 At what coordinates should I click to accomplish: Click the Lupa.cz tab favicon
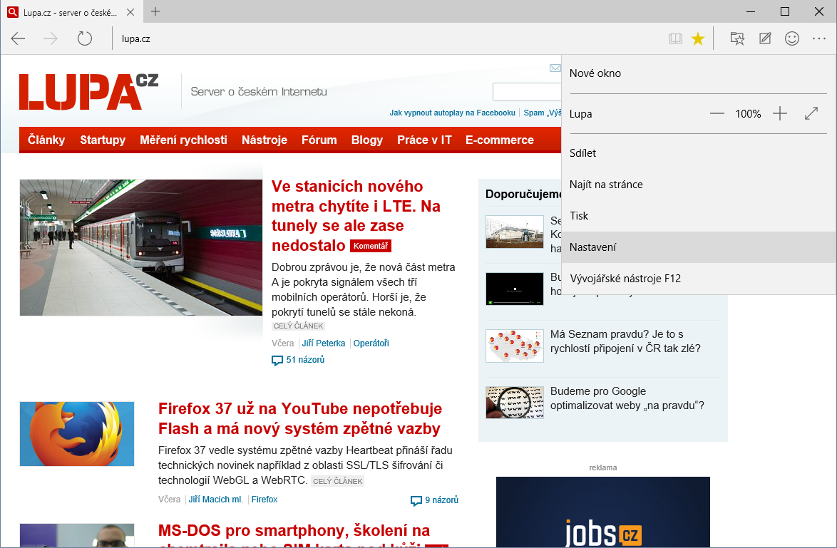point(13,11)
